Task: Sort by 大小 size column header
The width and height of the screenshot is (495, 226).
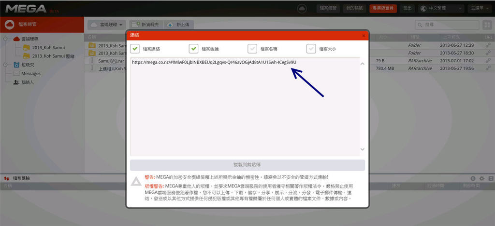Action: click(x=383, y=37)
